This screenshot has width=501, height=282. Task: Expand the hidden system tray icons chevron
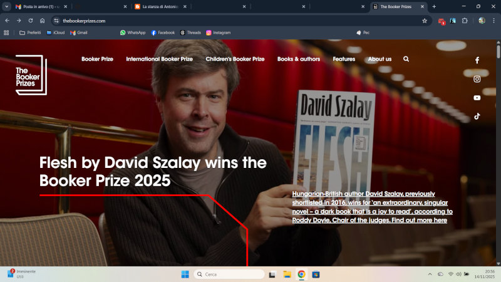430,274
